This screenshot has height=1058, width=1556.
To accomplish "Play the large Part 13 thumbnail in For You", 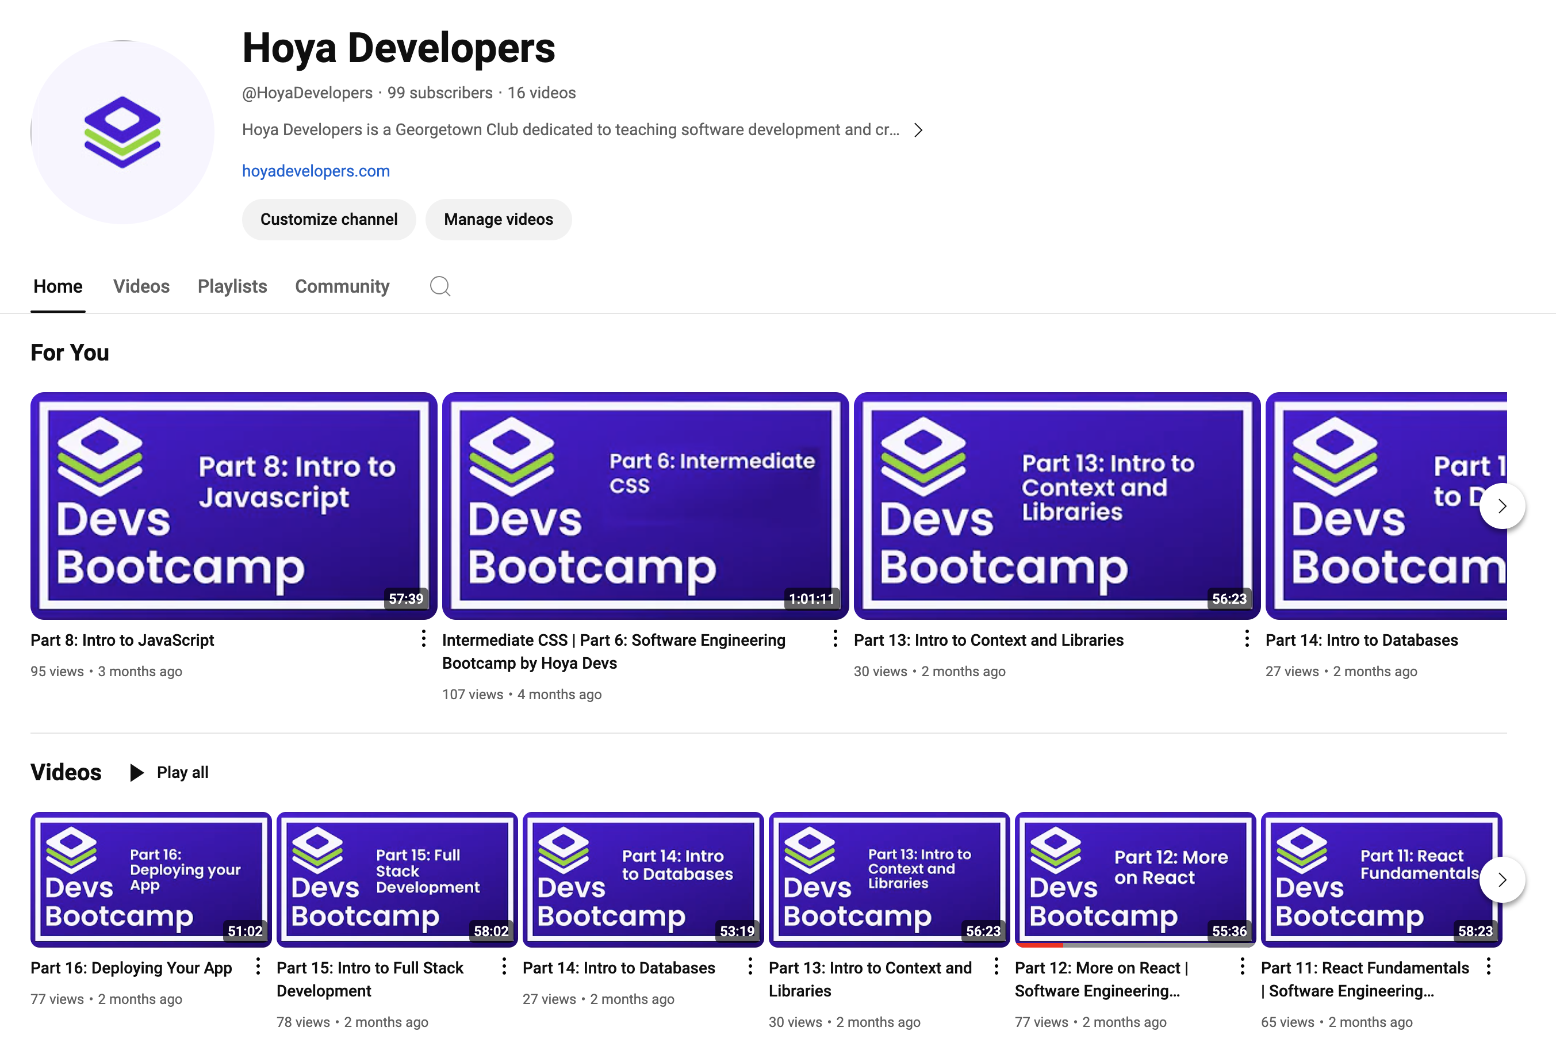I will pos(1057,506).
